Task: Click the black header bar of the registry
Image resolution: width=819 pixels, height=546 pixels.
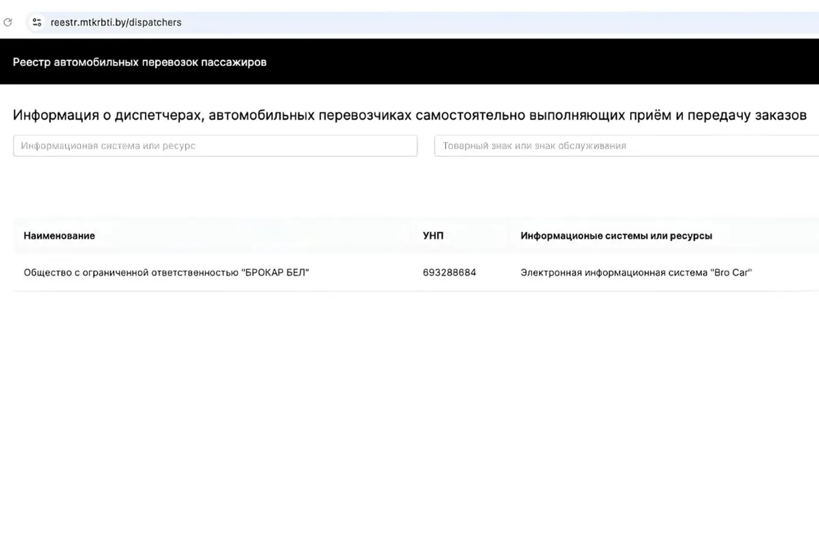Action: [x=409, y=61]
